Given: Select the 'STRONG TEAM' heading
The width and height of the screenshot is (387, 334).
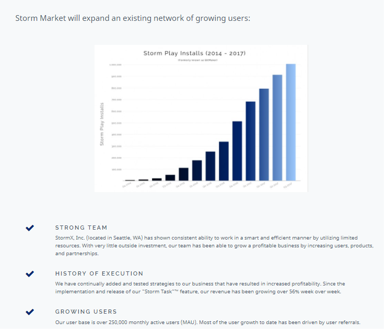Looking at the screenshot, I should click(x=81, y=228).
